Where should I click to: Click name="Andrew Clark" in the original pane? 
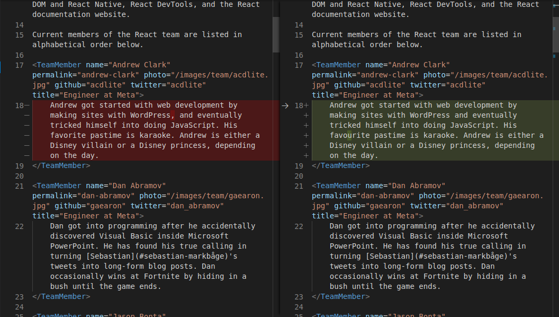click(128, 65)
